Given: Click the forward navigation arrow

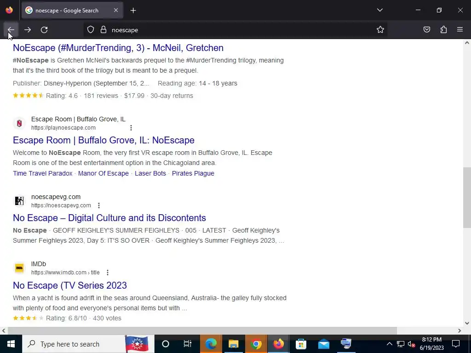Looking at the screenshot, I should (27, 30).
